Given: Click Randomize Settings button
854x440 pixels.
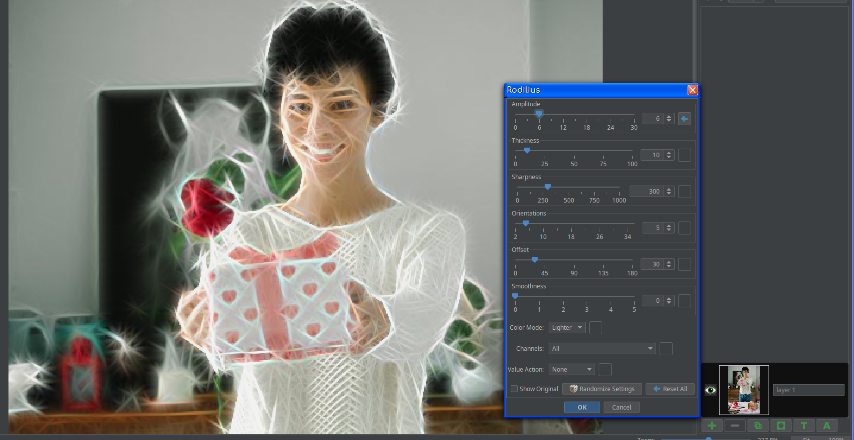Looking at the screenshot, I should click(x=602, y=389).
